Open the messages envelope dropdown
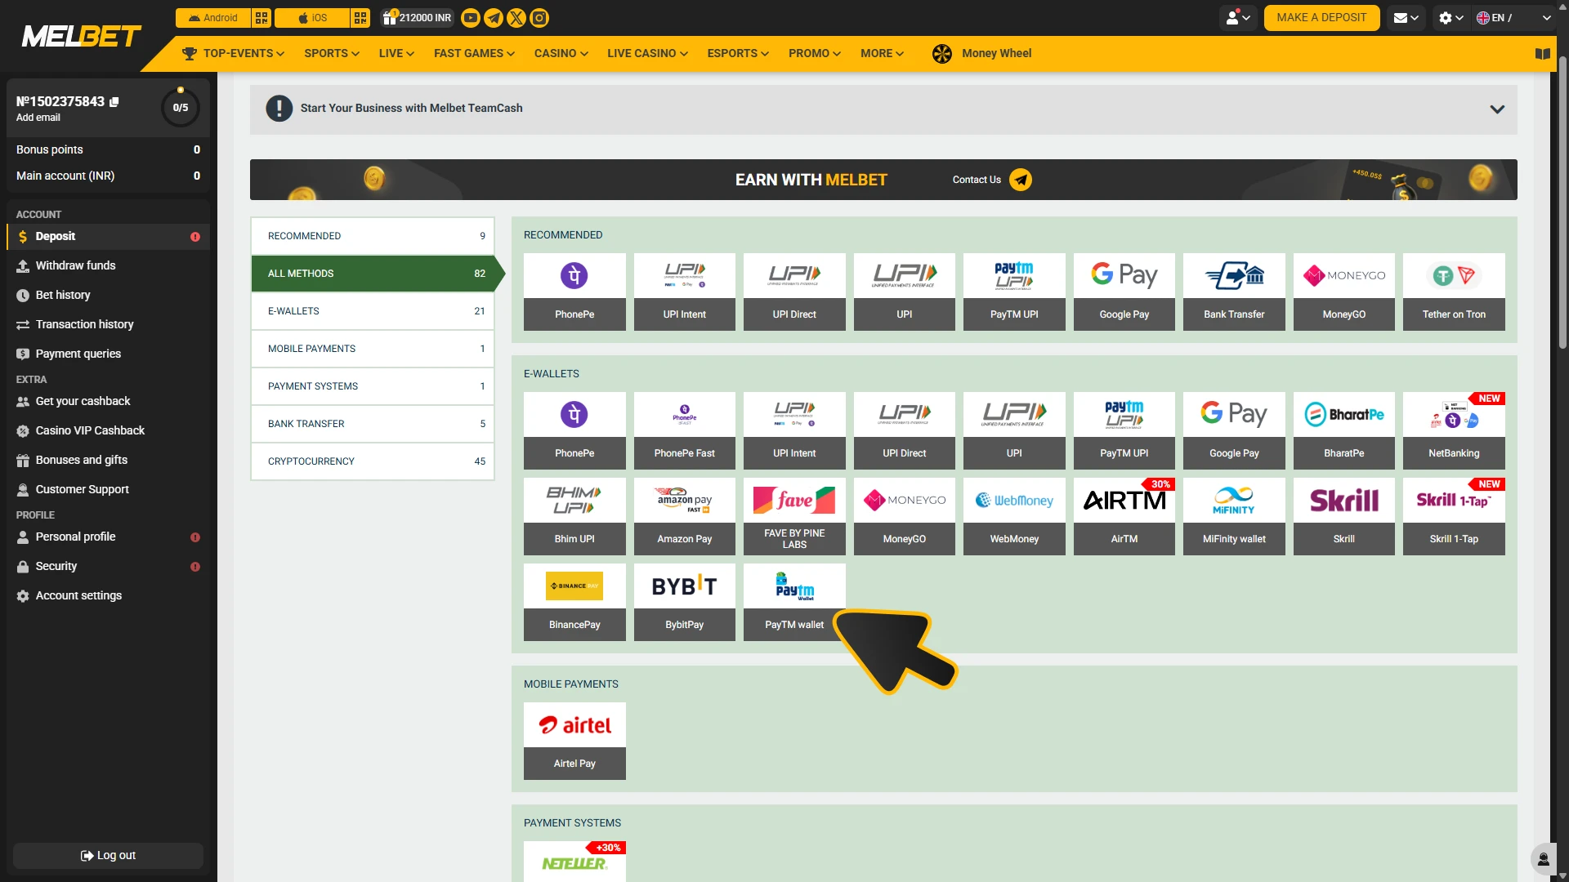Screen dimensions: 1569x882 (x=1406, y=18)
